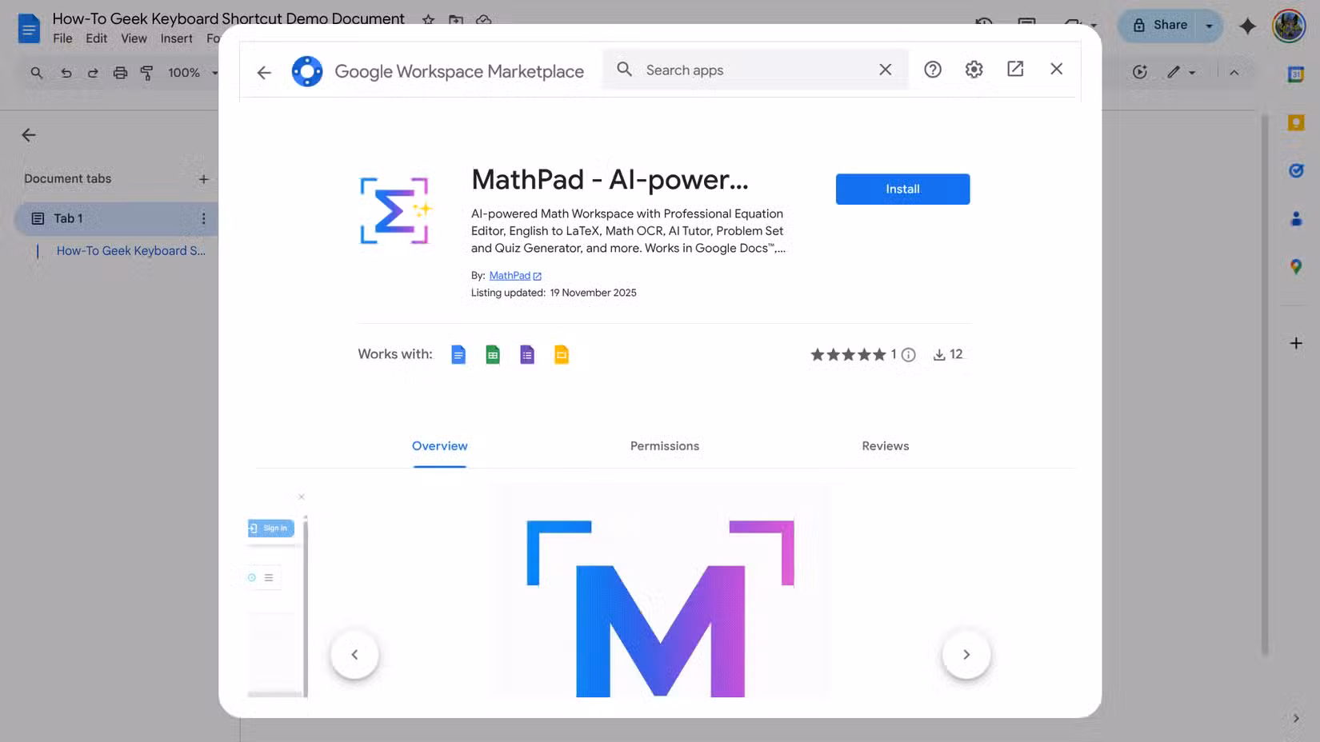Click the Works with Google Sheets icon
This screenshot has width=1320, height=742.
click(493, 353)
